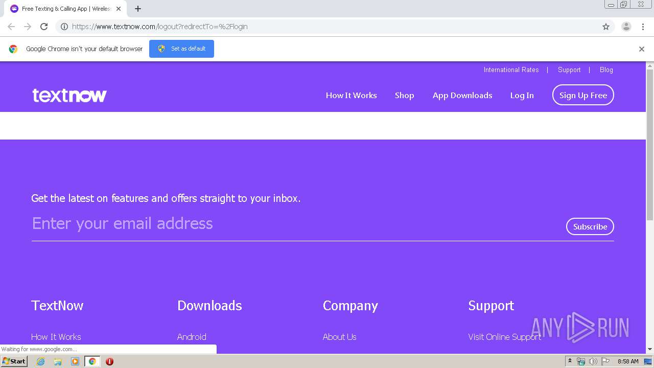
Task: Open the file explorer taskbar icon
Action: 58,361
